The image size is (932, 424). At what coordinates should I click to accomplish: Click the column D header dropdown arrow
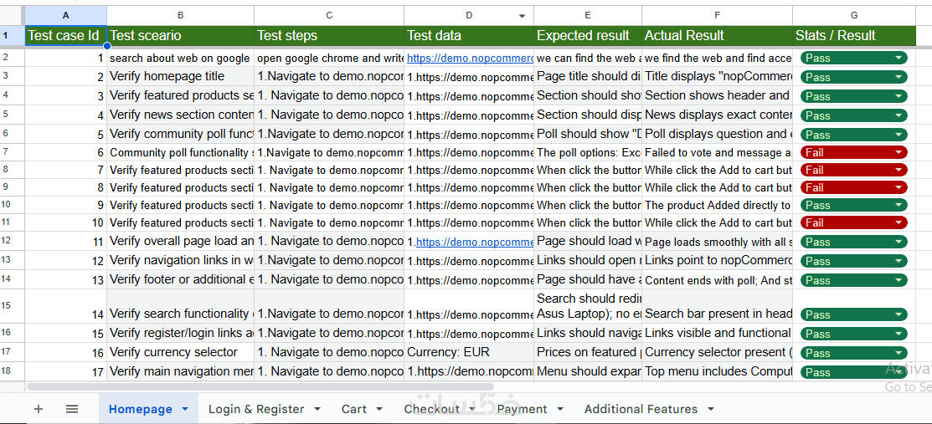[523, 16]
